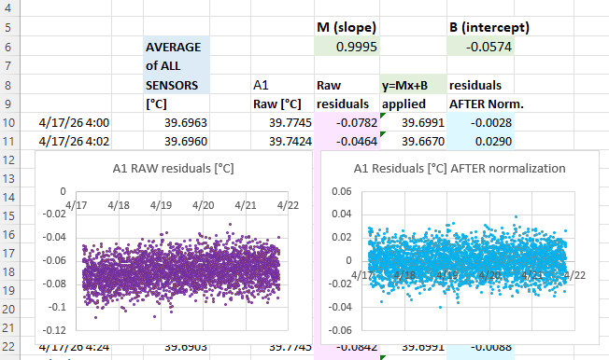The height and width of the screenshot is (360, 609).
Task: Click the purple scatter plot area
Action: pos(182,261)
